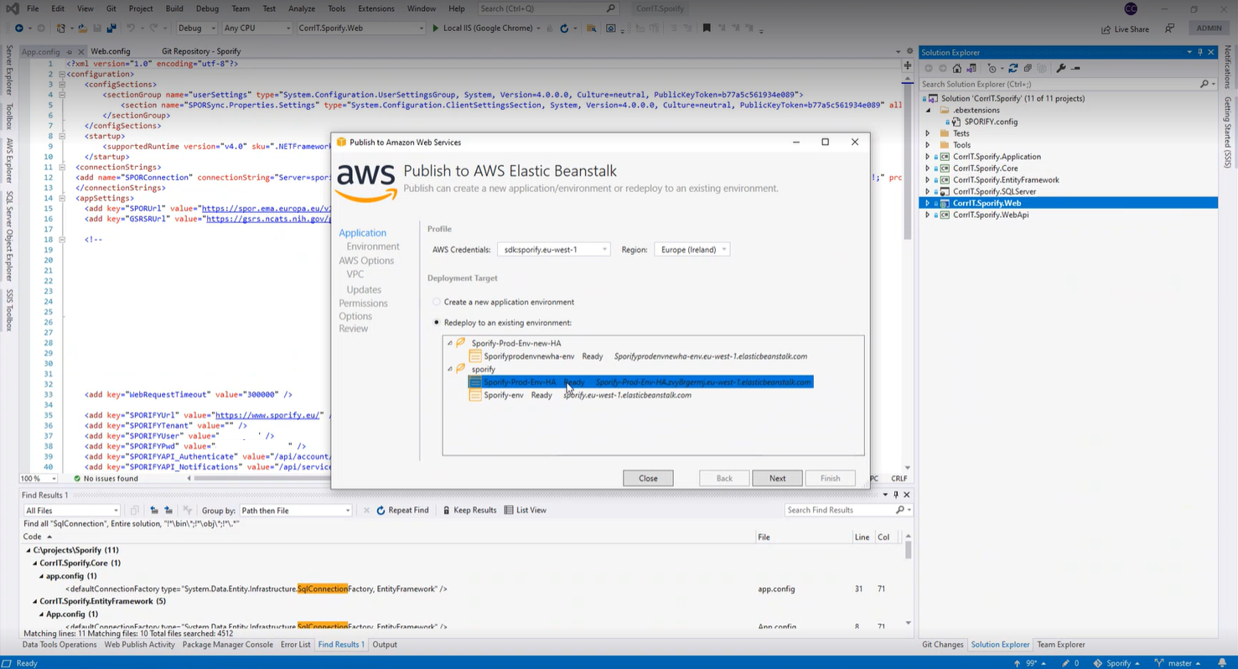Click Repeat Find in Find Results
The image size is (1238, 669).
[402, 510]
